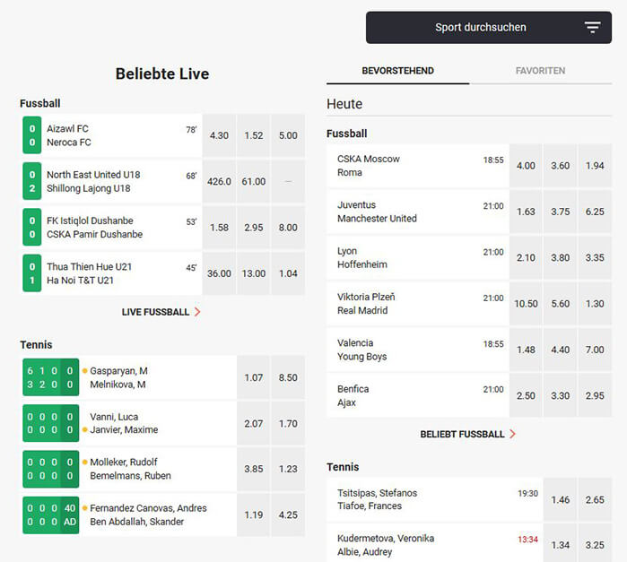Select odds 3.85 for Molleker, Rudolf
This screenshot has height=562, width=627.
click(254, 469)
